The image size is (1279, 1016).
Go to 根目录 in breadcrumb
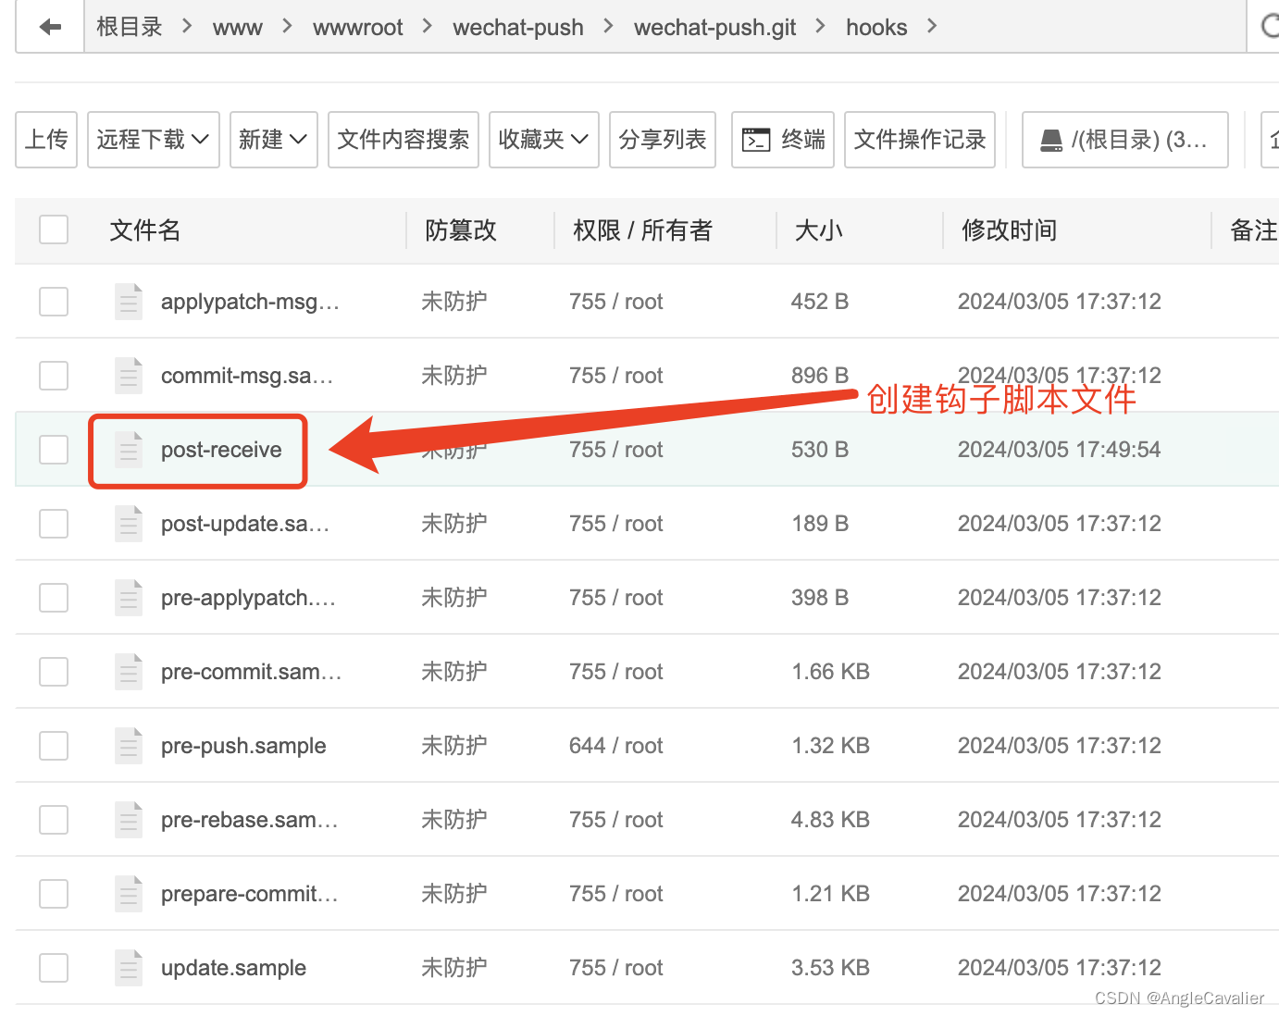pyautogui.click(x=130, y=27)
